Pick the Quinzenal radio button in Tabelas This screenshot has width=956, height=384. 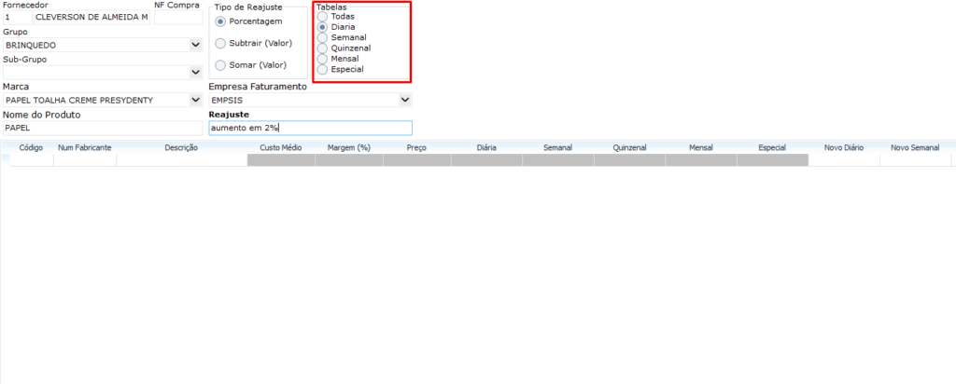pos(323,48)
